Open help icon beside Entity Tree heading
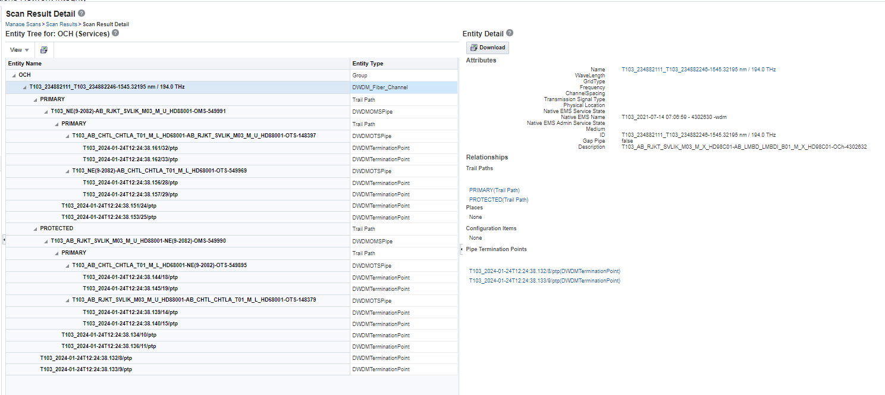Viewport: 885px width, 395px height. [x=115, y=33]
